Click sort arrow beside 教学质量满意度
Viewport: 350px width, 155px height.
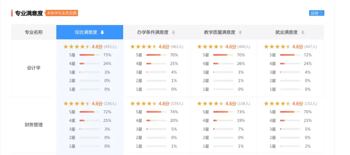pyautogui.click(x=240, y=32)
